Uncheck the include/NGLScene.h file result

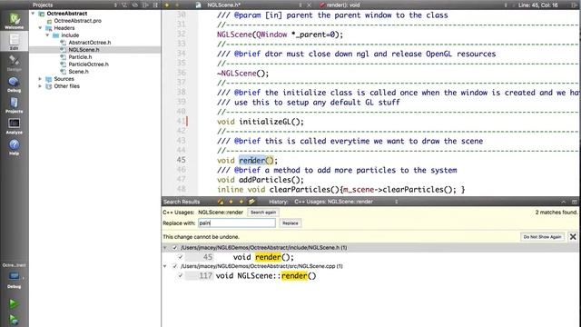175,248
